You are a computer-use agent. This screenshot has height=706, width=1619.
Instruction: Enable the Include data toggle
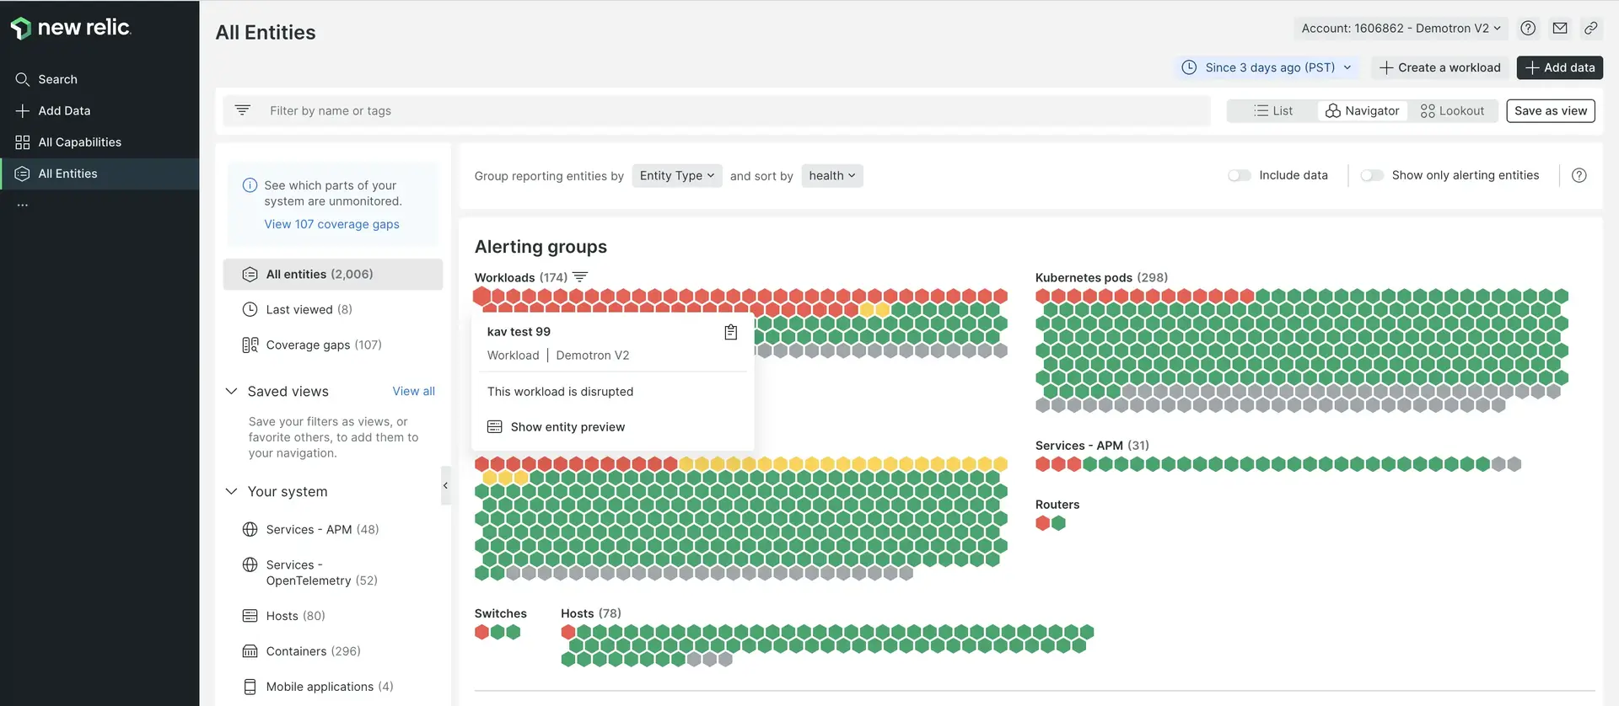coord(1239,175)
